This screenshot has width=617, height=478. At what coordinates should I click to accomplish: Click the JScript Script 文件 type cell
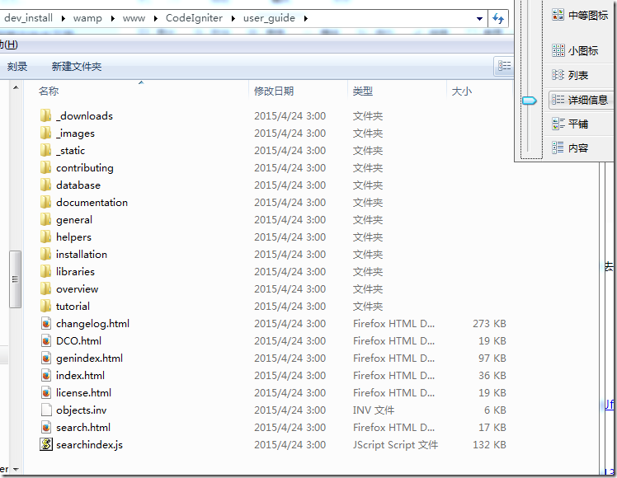click(395, 444)
